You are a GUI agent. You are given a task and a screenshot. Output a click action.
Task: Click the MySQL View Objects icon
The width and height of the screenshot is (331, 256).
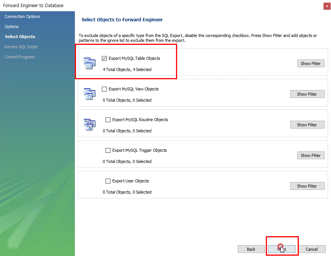pyautogui.click(x=90, y=94)
